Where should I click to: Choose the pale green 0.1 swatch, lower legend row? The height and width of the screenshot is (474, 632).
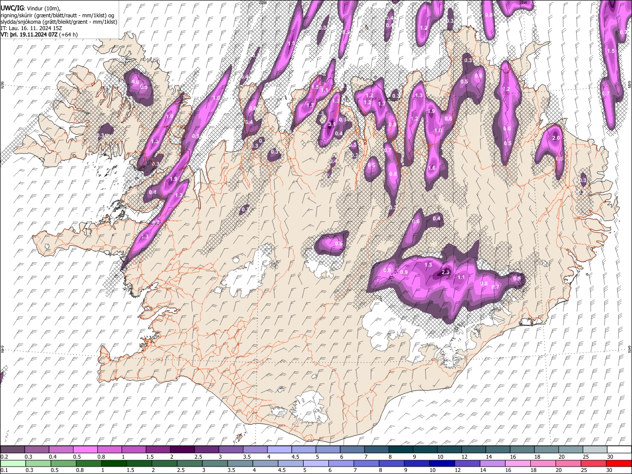coord(13,463)
